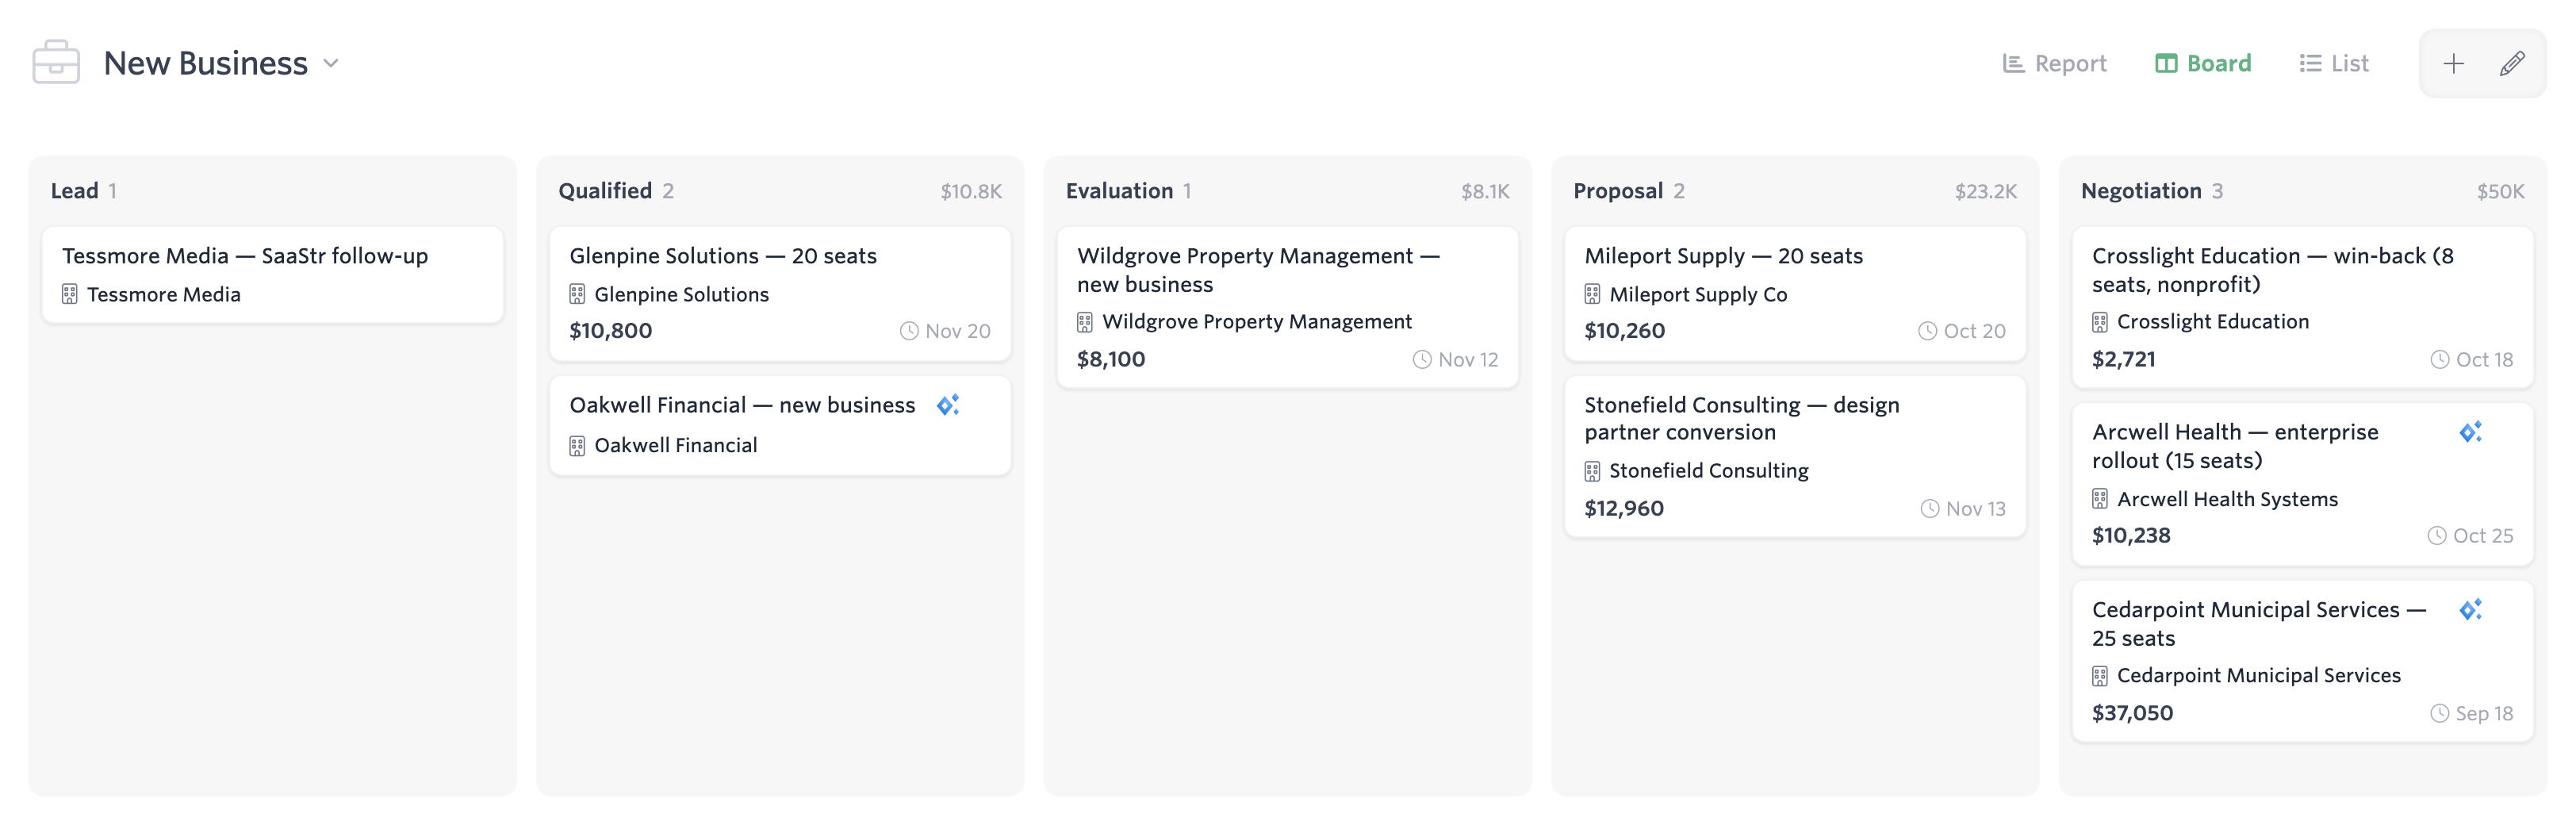This screenshot has width=2576, height=833.
Task: Click the building icon beside Stonefield Consulting
Action: coord(1592,471)
